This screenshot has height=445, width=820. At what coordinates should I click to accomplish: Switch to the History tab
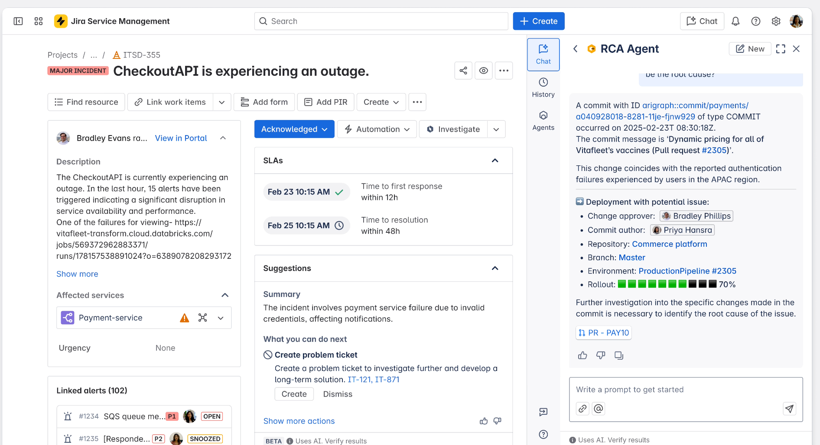click(543, 87)
